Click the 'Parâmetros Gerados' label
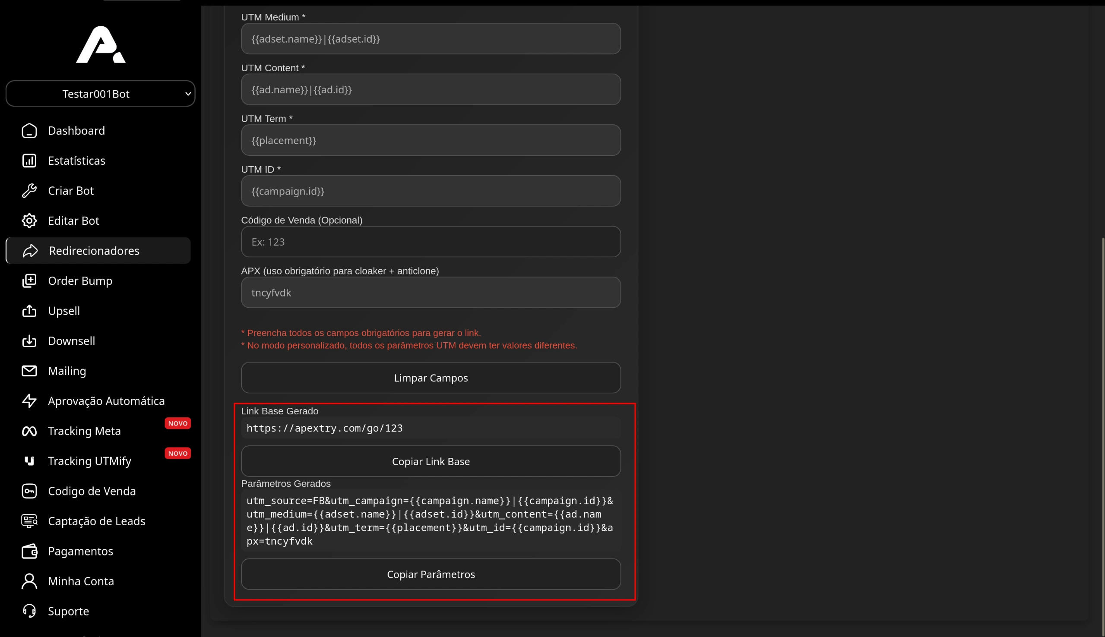The height and width of the screenshot is (637, 1105). click(x=286, y=484)
